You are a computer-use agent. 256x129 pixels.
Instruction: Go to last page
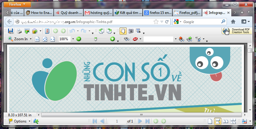[x=148, y=121]
